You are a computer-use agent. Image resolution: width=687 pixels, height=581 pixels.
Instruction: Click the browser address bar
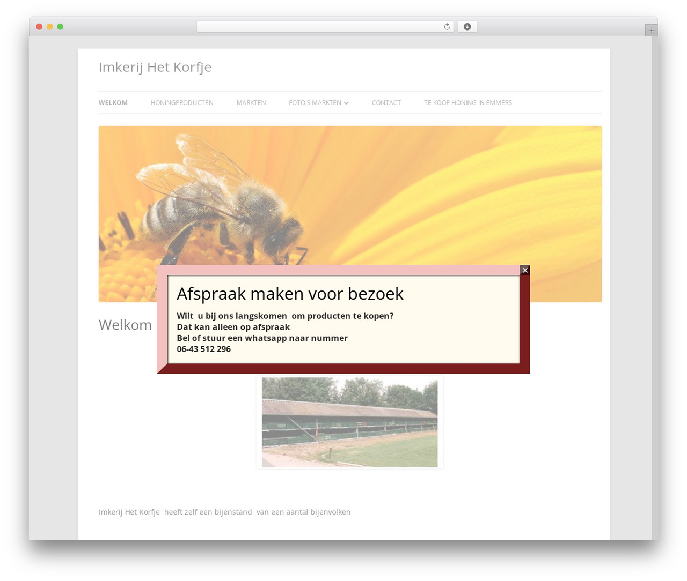click(325, 27)
